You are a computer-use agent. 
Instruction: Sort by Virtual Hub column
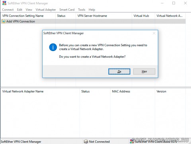tap(143, 16)
